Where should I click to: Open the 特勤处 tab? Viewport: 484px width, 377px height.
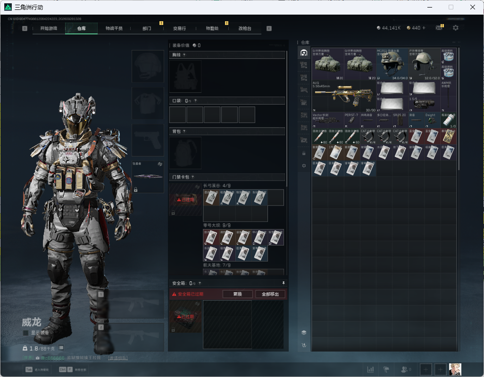212,28
